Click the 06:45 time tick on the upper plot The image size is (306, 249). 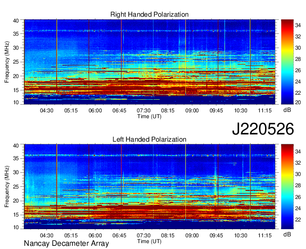[119, 111]
